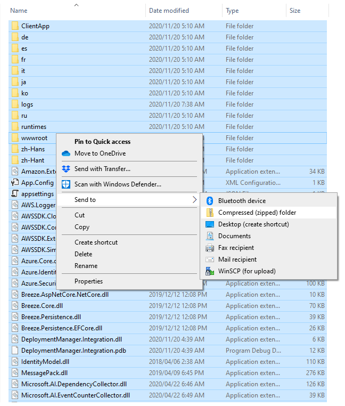The height and width of the screenshot is (406, 345).
Task: Click the zipped folder icon
Action: click(x=210, y=212)
